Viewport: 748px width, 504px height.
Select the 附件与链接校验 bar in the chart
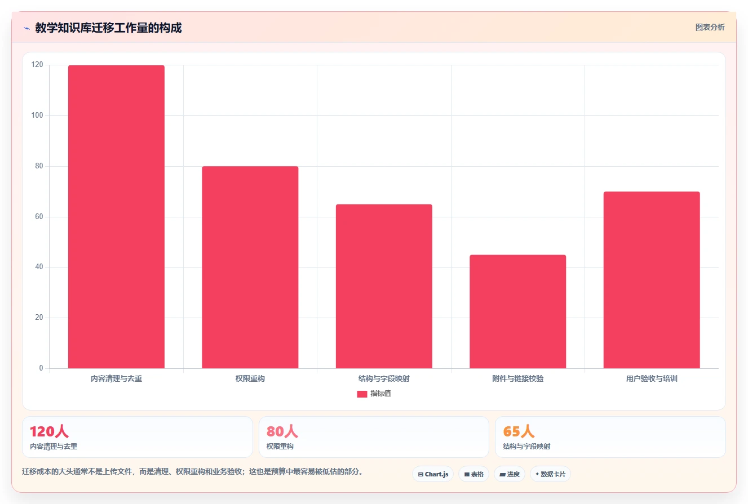(517, 311)
